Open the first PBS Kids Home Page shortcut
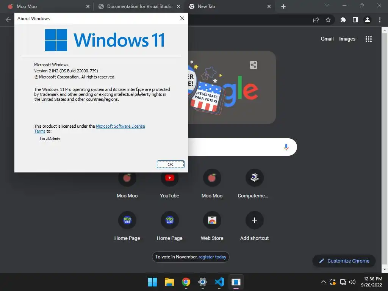Image resolution: width=388 pixels, height=291 pixels. pyautogui.click(x=127, y=226)
